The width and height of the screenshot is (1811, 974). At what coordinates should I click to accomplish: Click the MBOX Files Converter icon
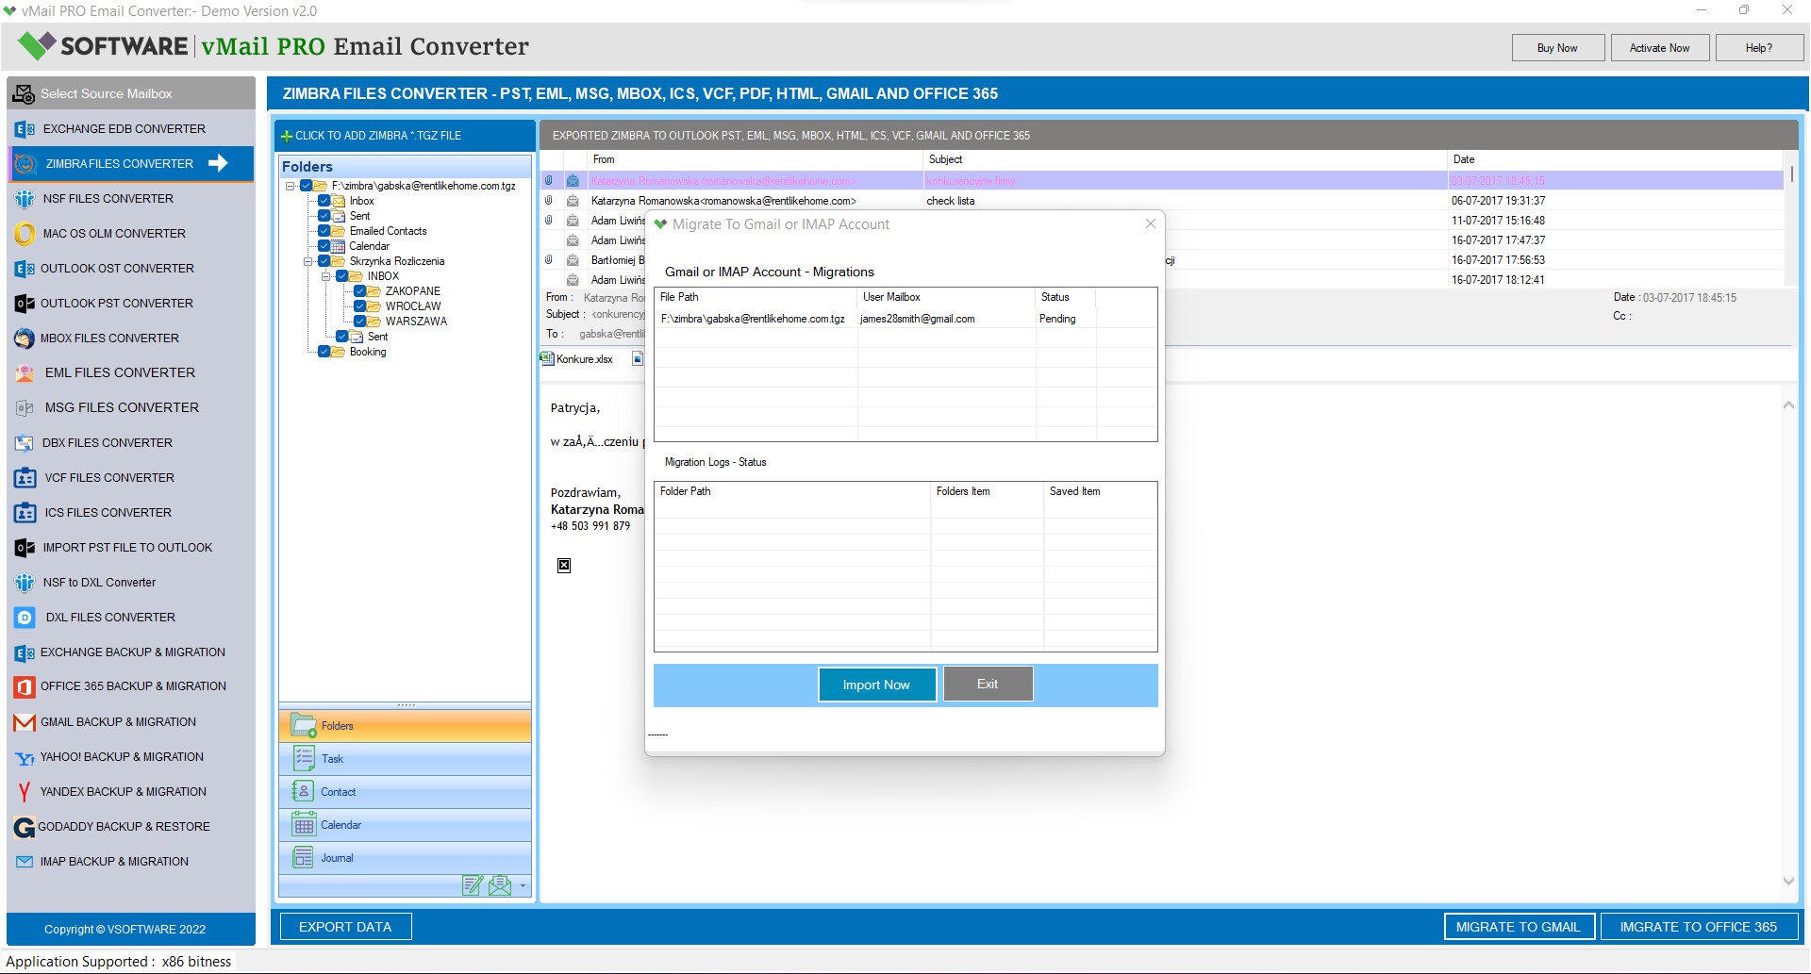25,338
